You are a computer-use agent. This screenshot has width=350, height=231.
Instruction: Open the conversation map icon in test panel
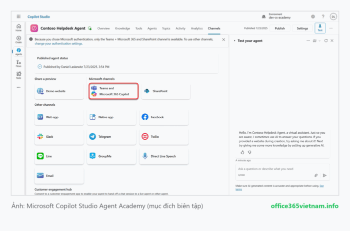coord(314,41)
